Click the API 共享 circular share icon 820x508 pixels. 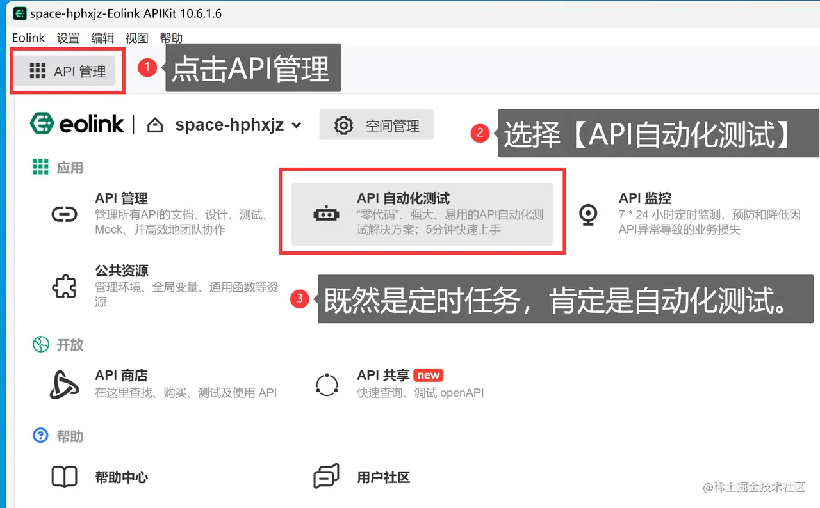coord(327,385)
